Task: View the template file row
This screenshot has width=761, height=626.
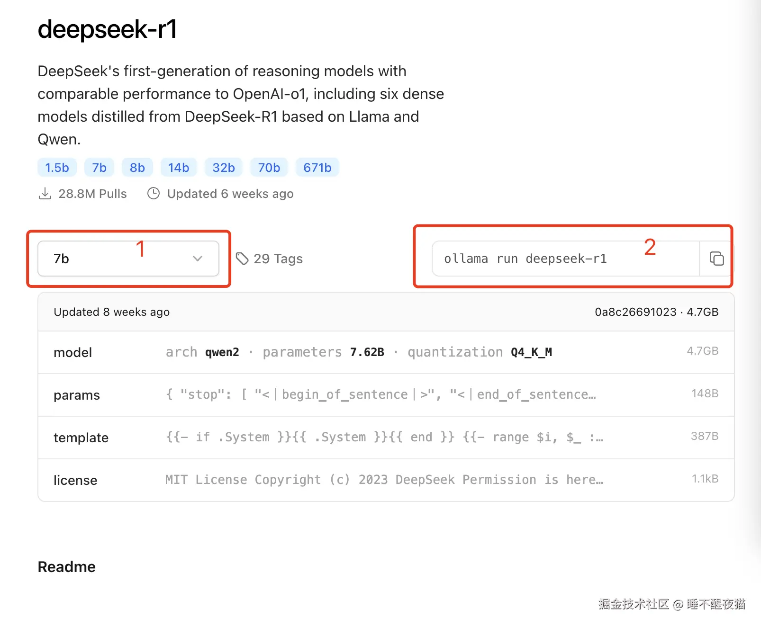Action: pos(386,438)
